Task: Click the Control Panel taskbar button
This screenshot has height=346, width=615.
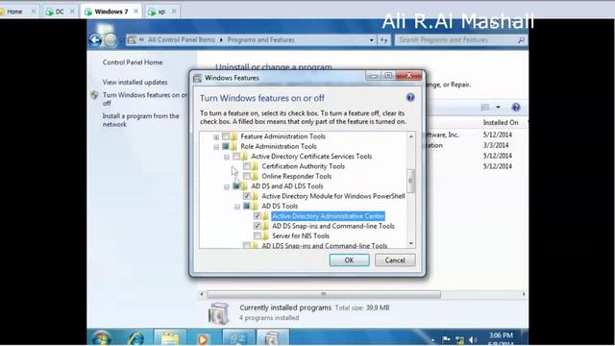Action: pos(238,338)
